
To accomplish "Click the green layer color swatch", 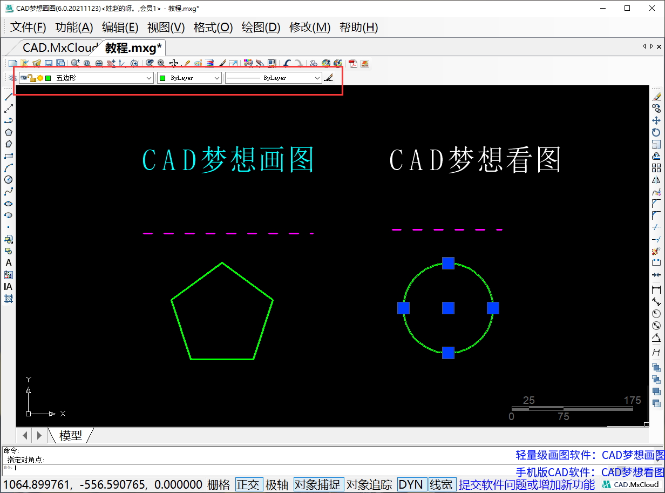I will (x=48, y=78).
